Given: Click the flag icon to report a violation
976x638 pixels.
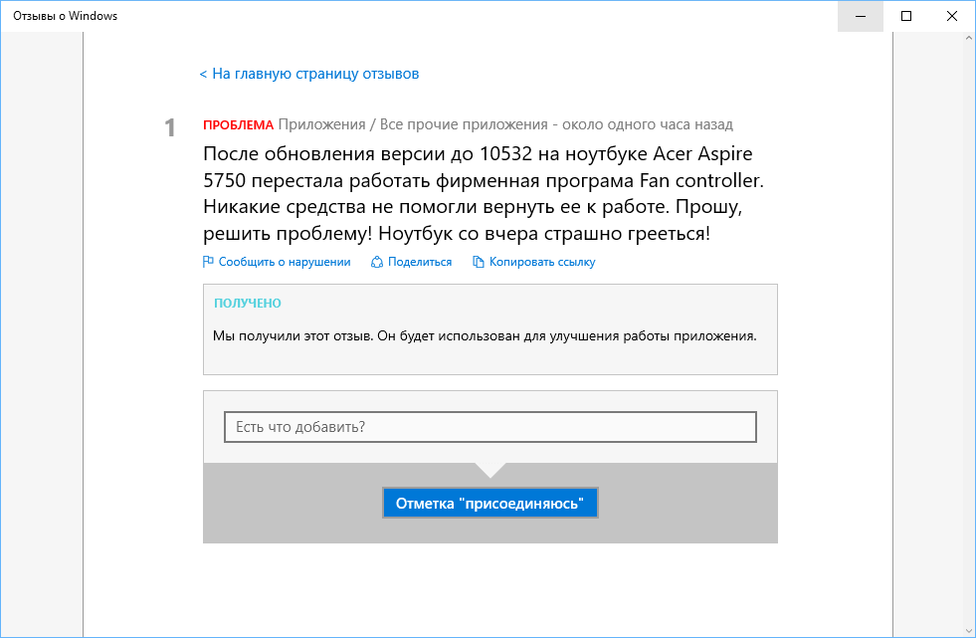Looking at the screenshot, I should click(x=208, y=262).
